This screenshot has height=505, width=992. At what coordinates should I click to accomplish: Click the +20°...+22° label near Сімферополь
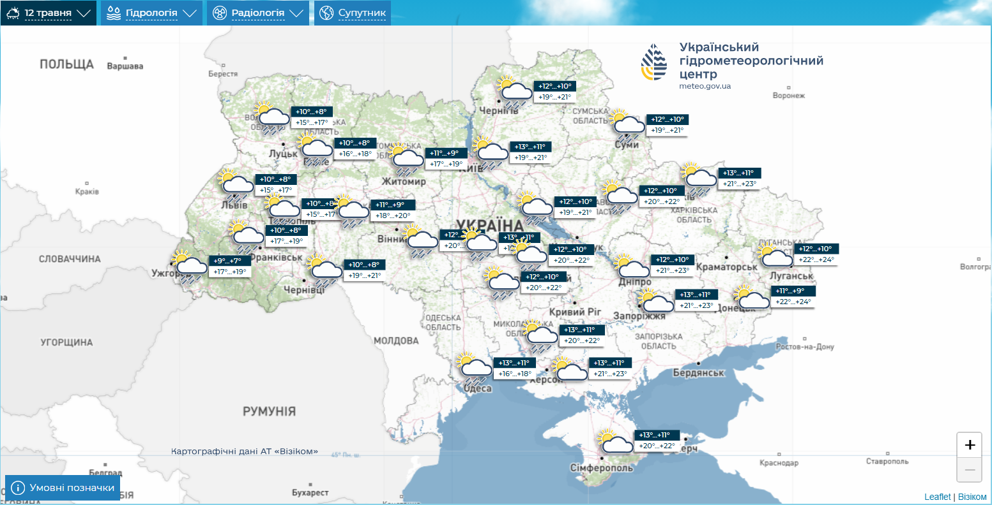pyautogui.click(x=657, y=446)
